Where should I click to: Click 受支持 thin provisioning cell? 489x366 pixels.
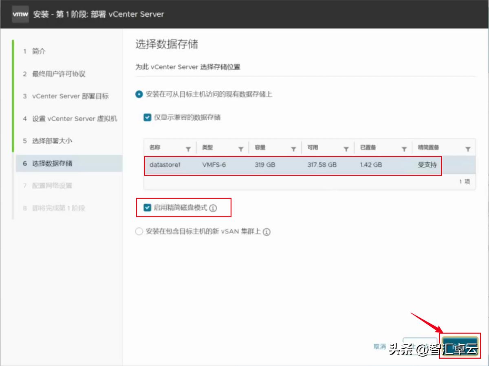(427, 165)
